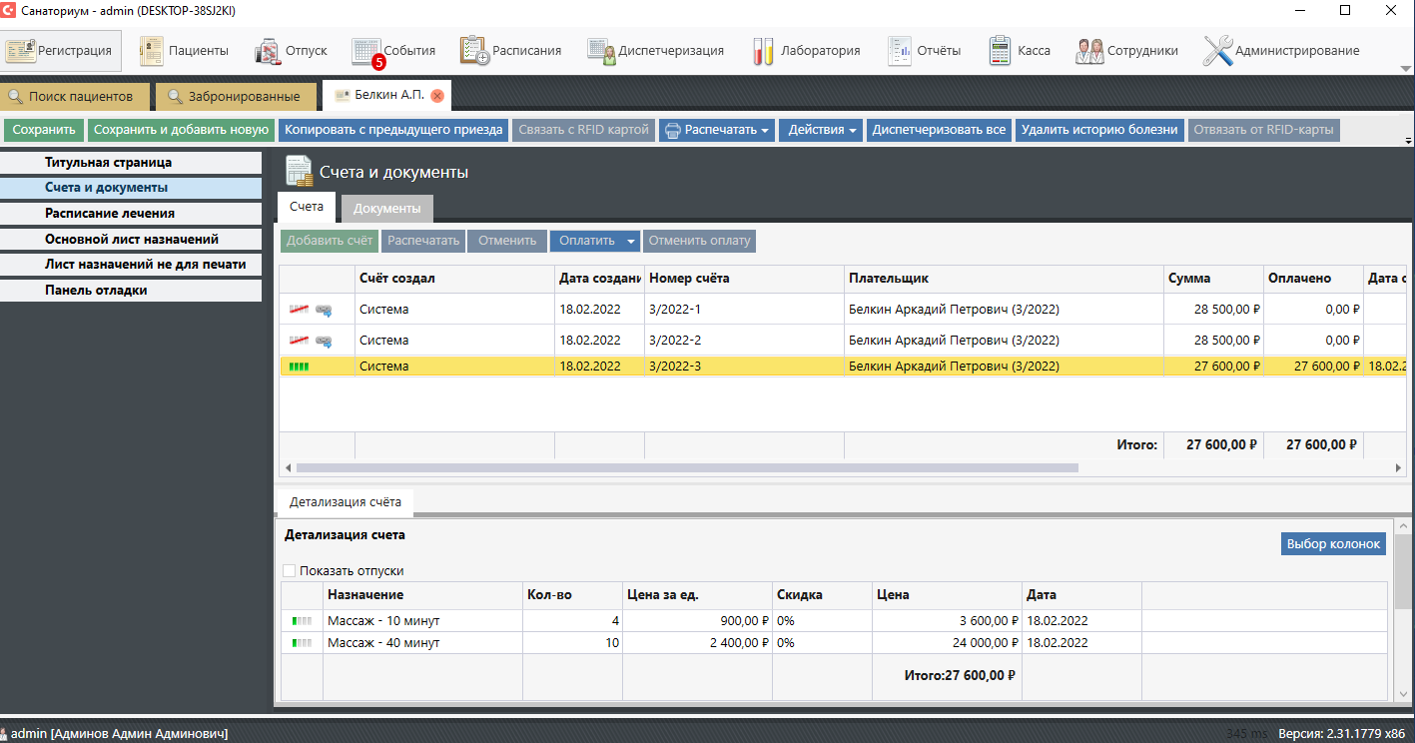Open the Касса cash register icon
Image resolution: width=1415 pixels, height=743 pixels.
pos(1000,50)
